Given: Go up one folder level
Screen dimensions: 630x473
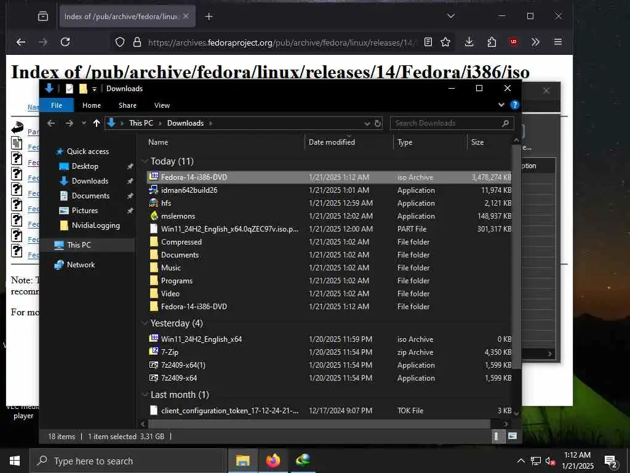Looking at the screenshot, I should [97, 123].
